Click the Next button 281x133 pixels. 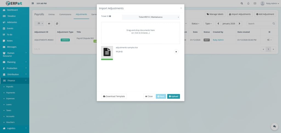161,96
